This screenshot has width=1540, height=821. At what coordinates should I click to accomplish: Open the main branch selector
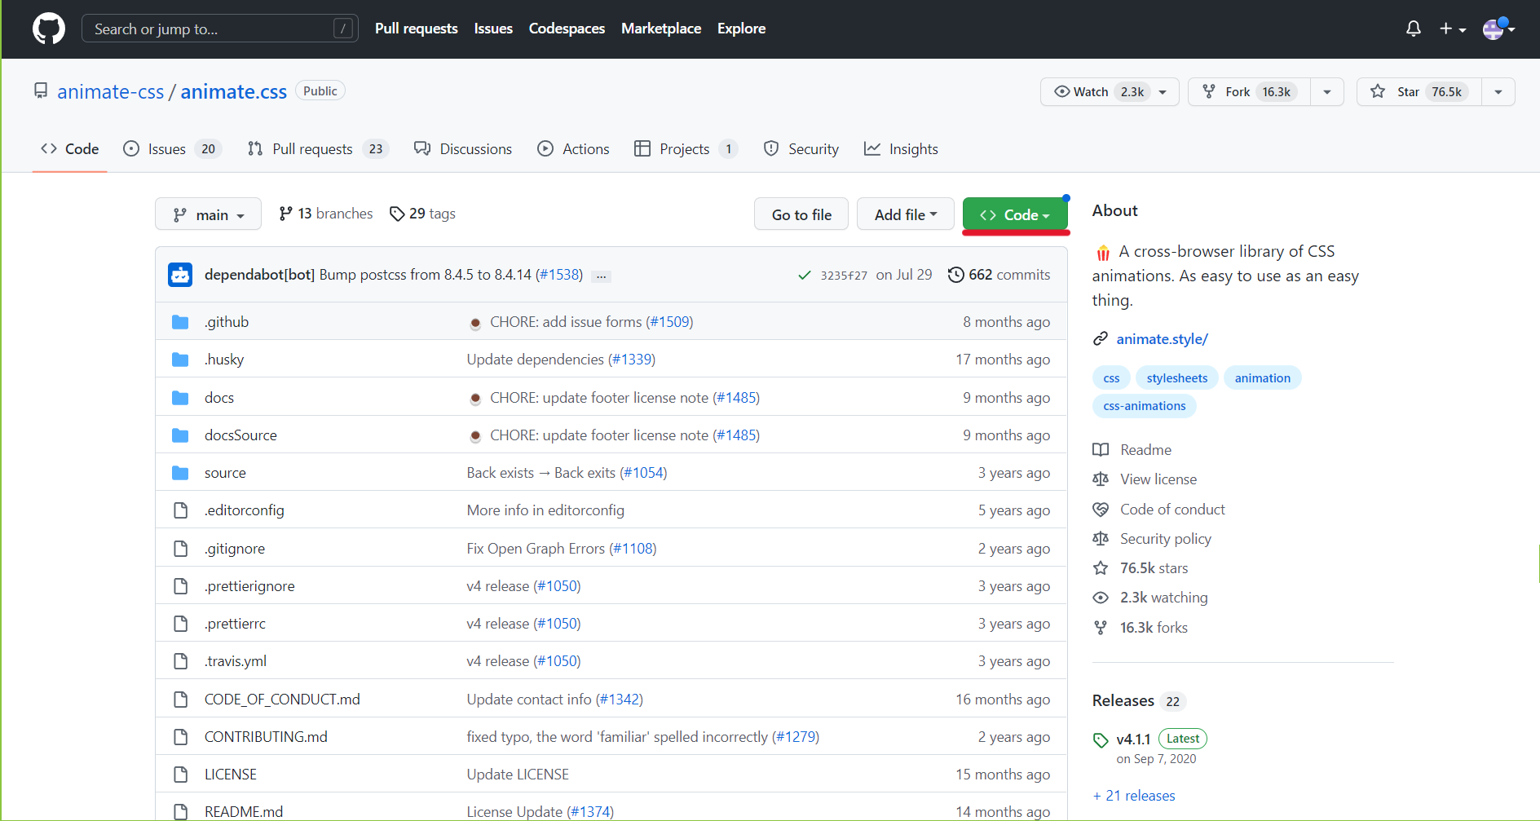(x=208, y=214)
